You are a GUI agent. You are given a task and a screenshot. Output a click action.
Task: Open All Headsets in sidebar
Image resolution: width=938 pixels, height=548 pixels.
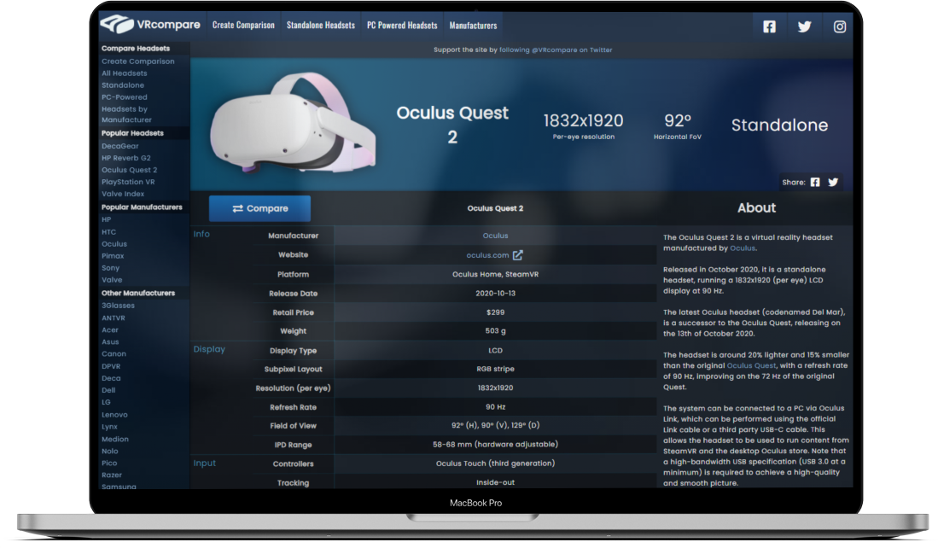point(125,73)
